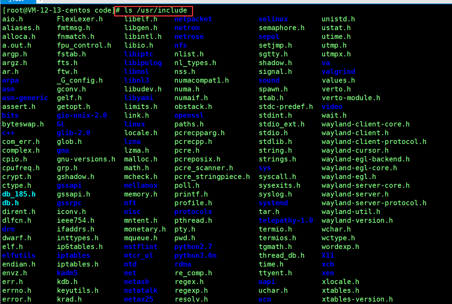The width and height of the screenshot is (452, 304).
Task: Click the fpu_control.h entry
Action: click(84, 46)
